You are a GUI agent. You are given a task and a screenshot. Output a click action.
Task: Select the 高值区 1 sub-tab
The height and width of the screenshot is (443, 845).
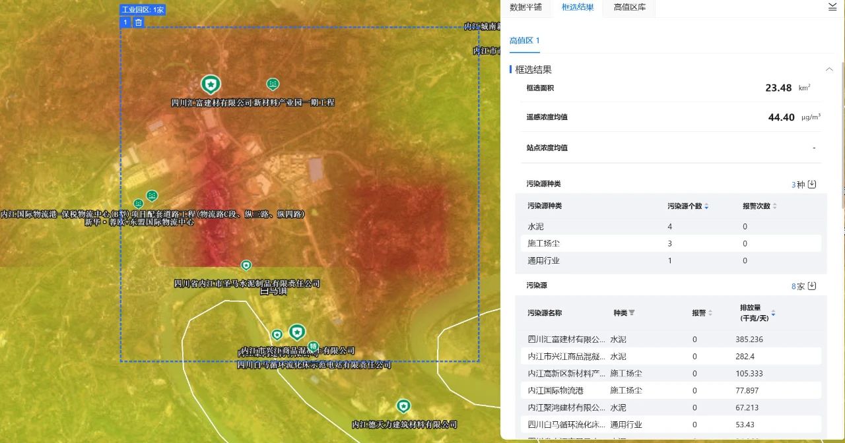(524, 40)
